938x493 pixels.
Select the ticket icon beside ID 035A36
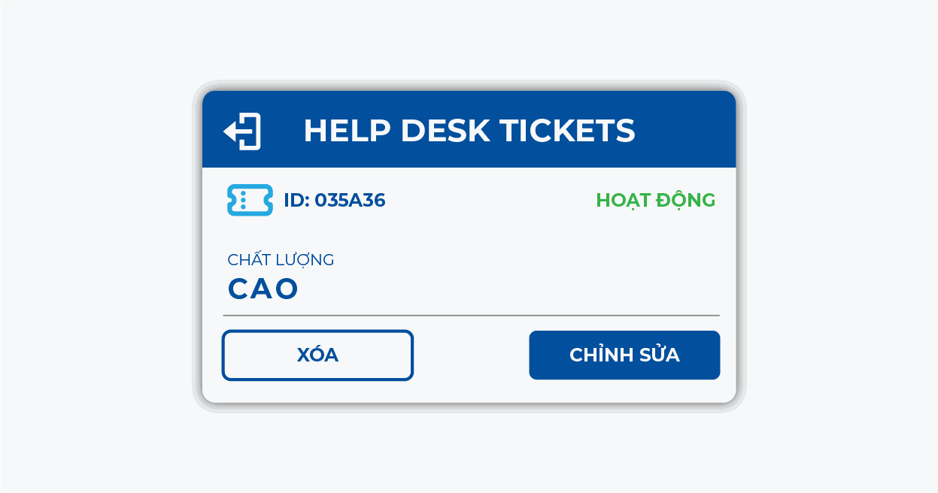(250, 200)
